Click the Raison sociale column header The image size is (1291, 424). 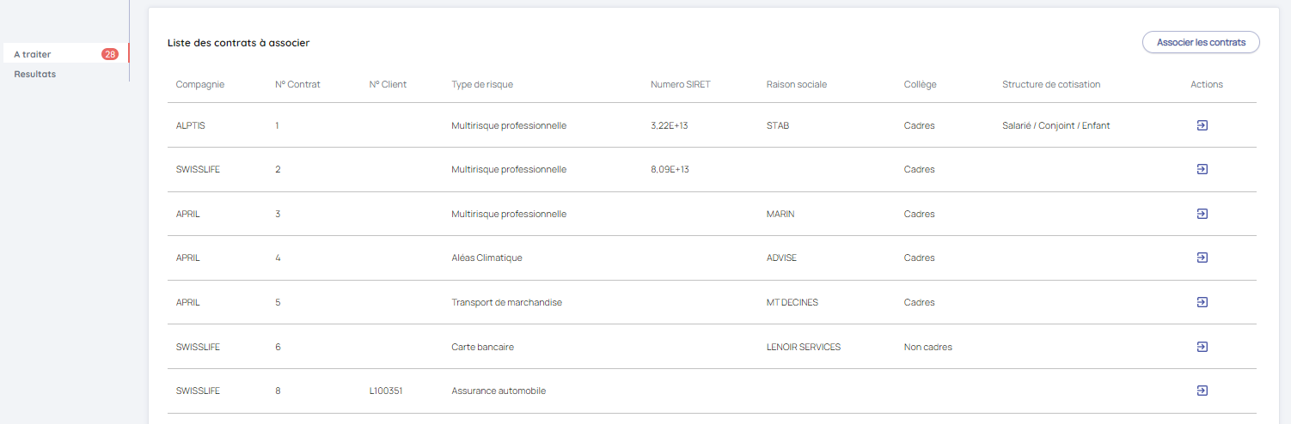click(x=796, y=84)
